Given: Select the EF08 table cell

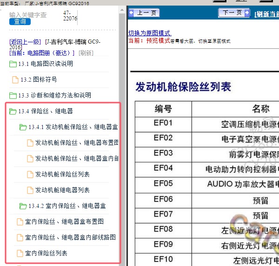Looking at the screenshot, I should click(163, 231).
